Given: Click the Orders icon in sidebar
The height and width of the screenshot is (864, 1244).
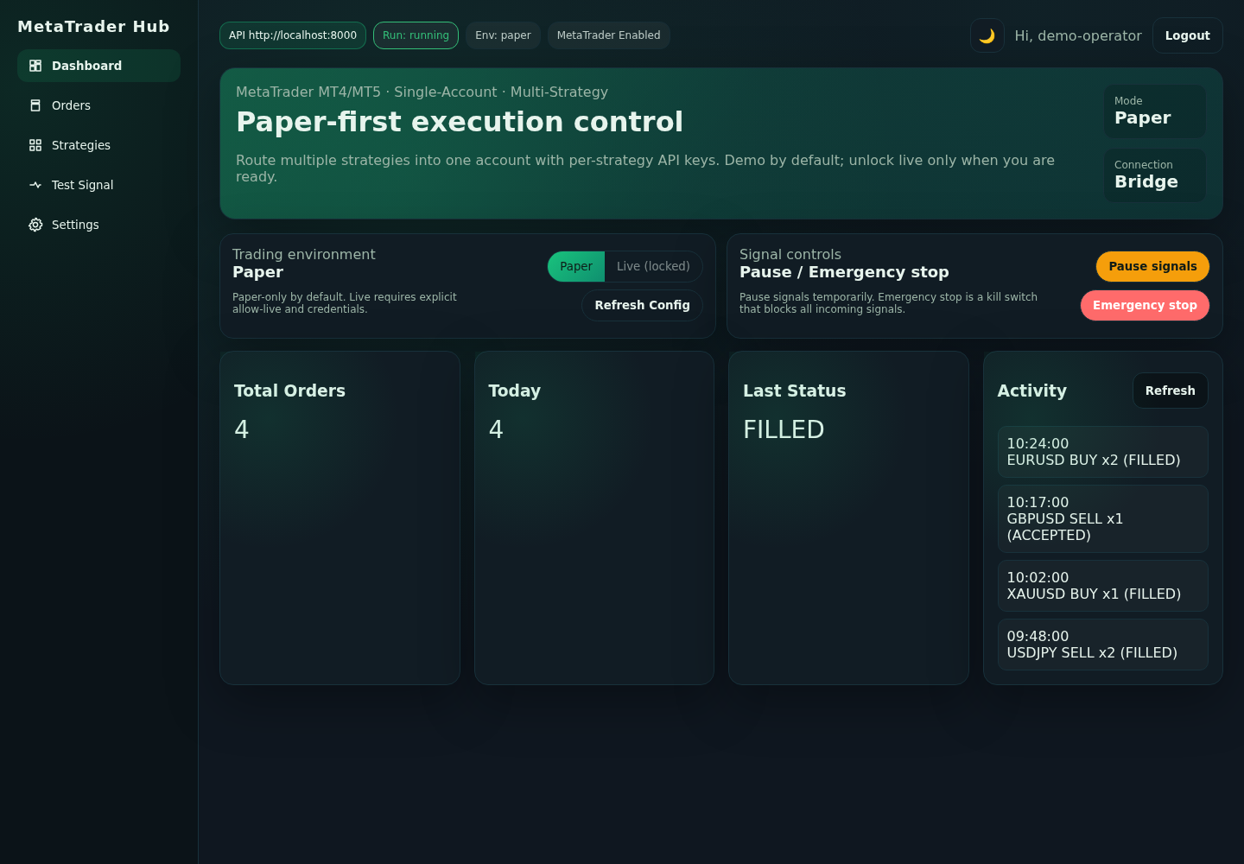Looking at the screenshot, I should (x=35, y=105).
